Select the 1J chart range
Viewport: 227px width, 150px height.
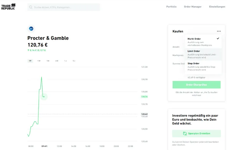65,61
